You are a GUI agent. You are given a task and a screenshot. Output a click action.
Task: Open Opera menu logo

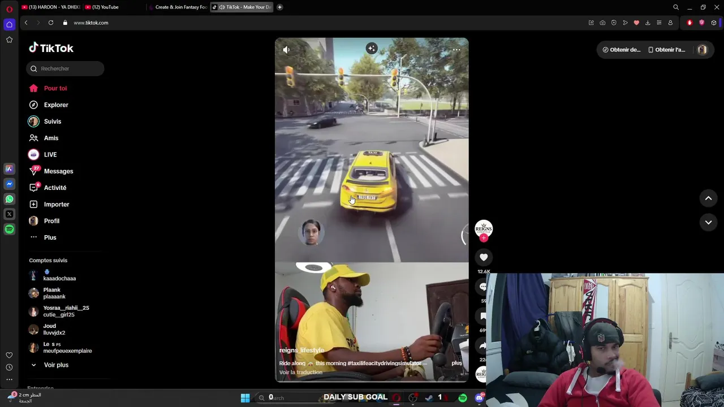[x=9, y=8]
